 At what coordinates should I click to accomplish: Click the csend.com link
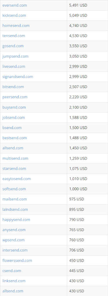coord(12,271)
